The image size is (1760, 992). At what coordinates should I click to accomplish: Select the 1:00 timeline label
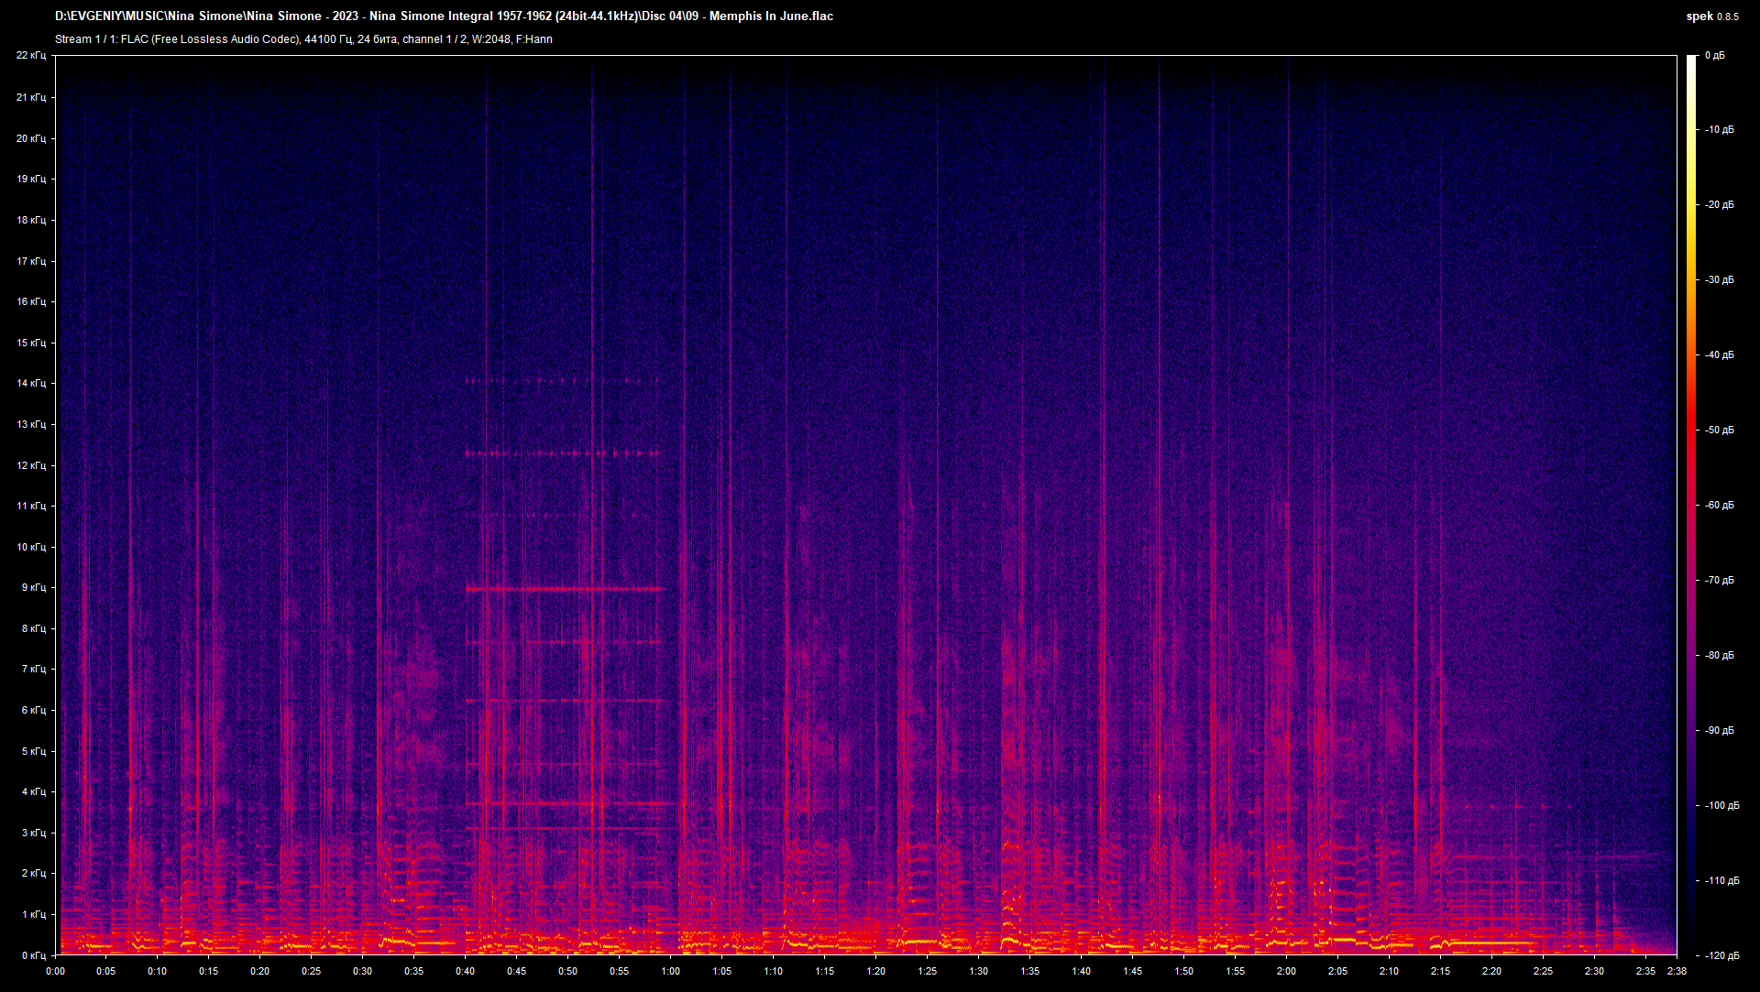672,973
